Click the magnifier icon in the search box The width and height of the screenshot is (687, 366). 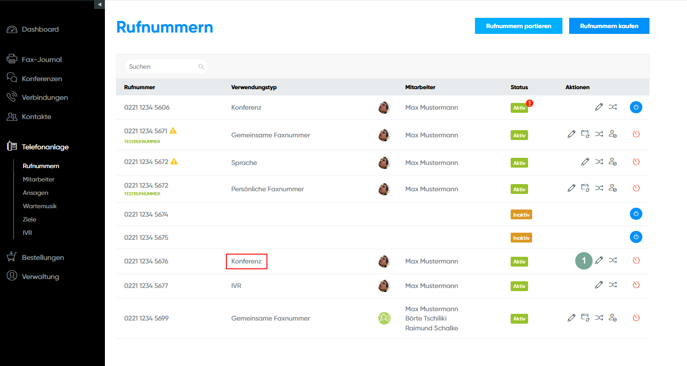tap(201, 67)
